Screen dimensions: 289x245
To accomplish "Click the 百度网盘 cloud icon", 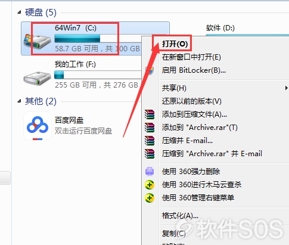I will point(38,126).
